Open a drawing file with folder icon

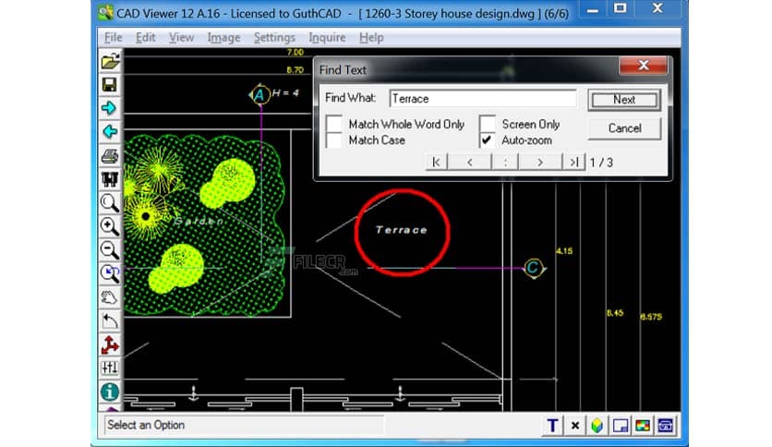(110, 61)
